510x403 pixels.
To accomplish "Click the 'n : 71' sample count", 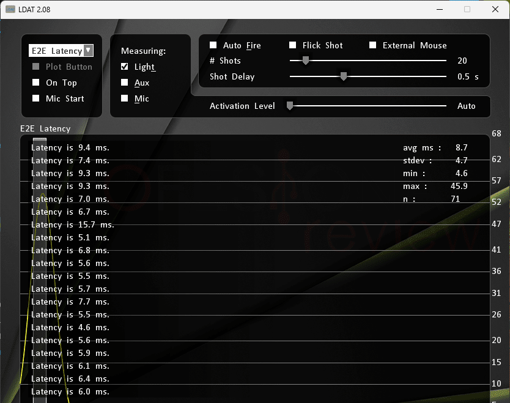I will [x=431, y=199].
